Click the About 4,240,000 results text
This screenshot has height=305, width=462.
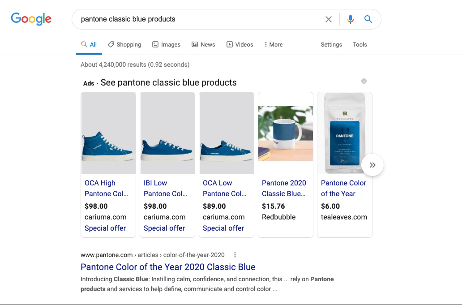(x=135, y=64)
